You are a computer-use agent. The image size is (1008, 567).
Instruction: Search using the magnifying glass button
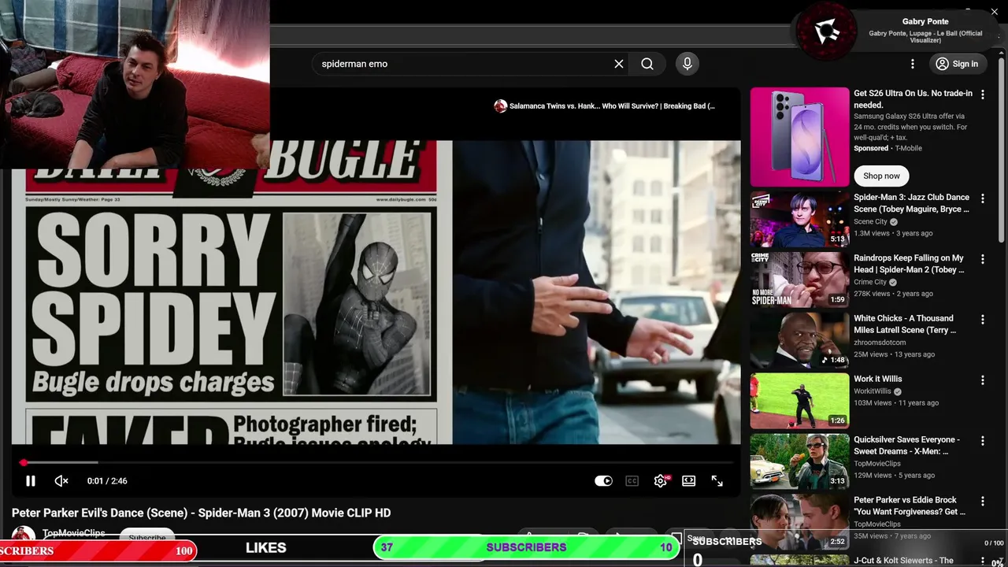pos(647,64)
